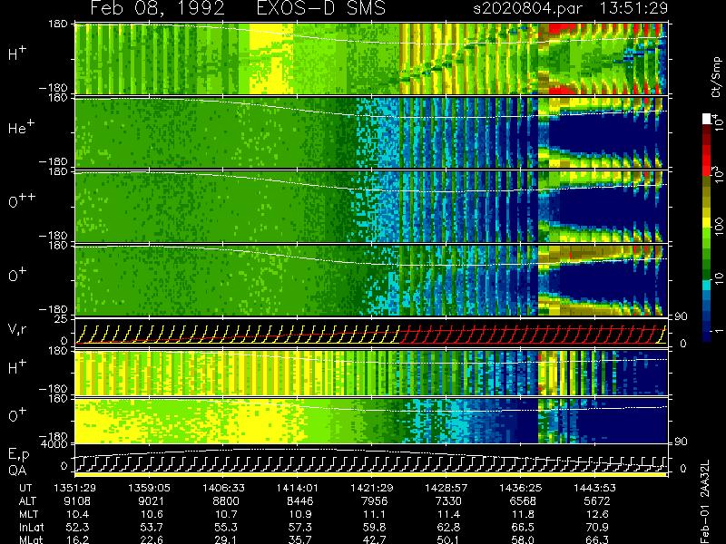The image size is (726, 544).
Task: Click the "O++" panel label
Action: click(22, 200)
